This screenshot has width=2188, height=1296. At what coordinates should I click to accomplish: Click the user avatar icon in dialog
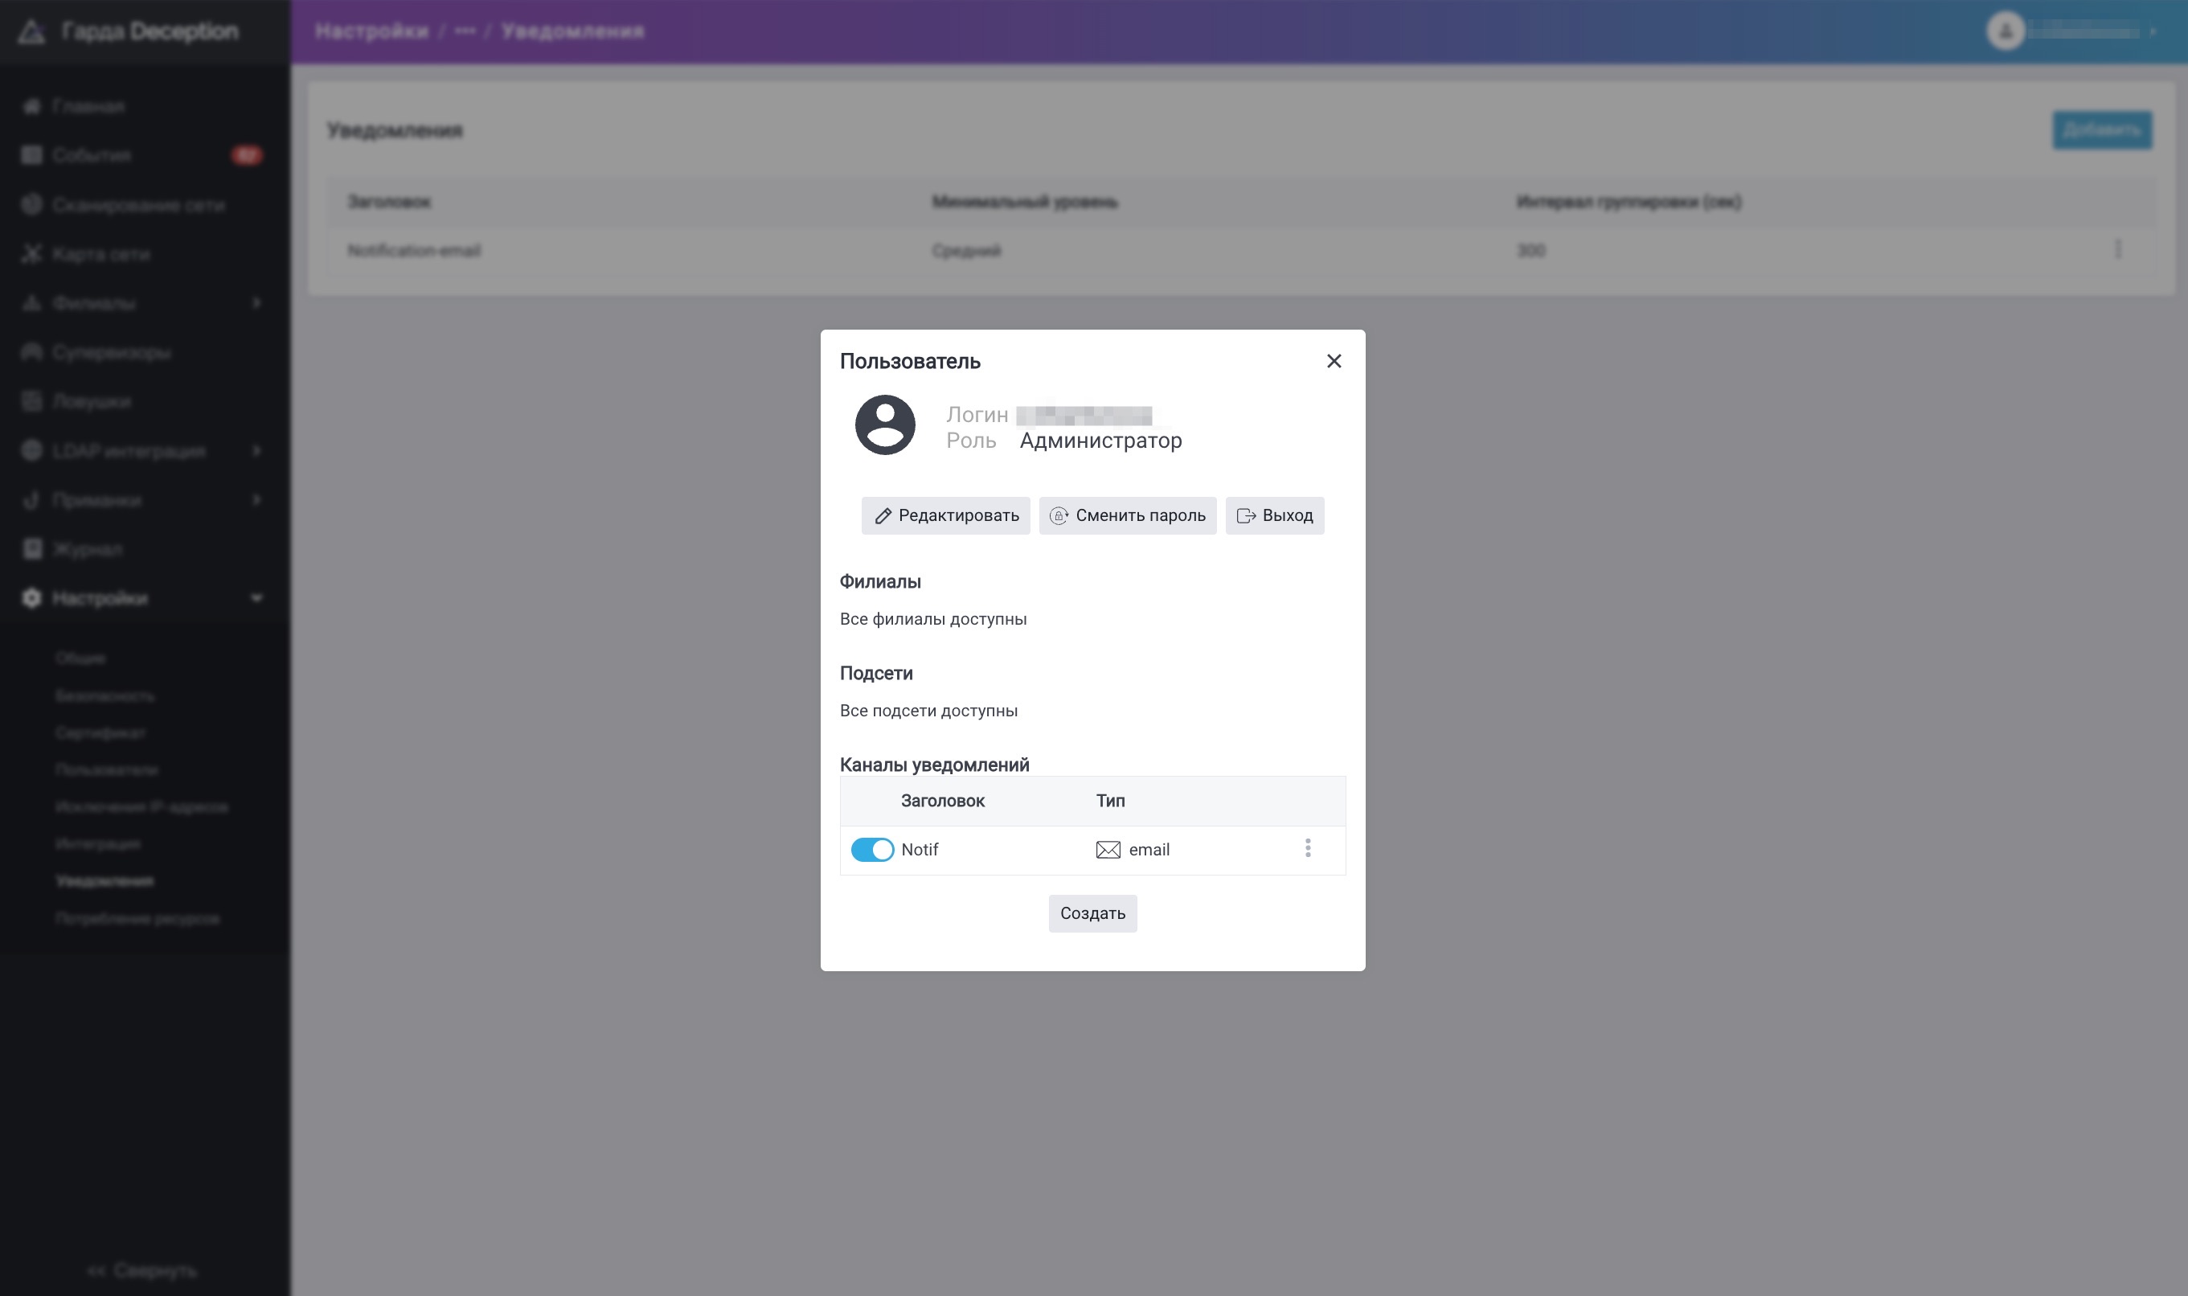click(884, 425)
